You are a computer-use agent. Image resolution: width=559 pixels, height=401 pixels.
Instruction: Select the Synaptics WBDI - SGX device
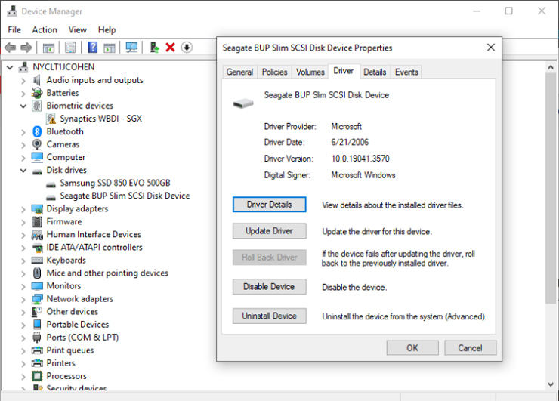click(100, 119)
